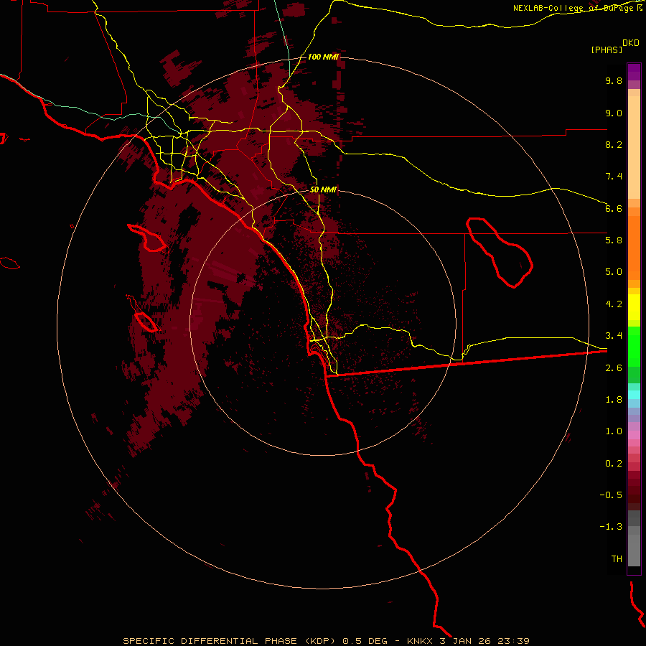Screen dimensions: 646x646
Task: Pick the yellow band in the color scale
Action: click(634, 307)
